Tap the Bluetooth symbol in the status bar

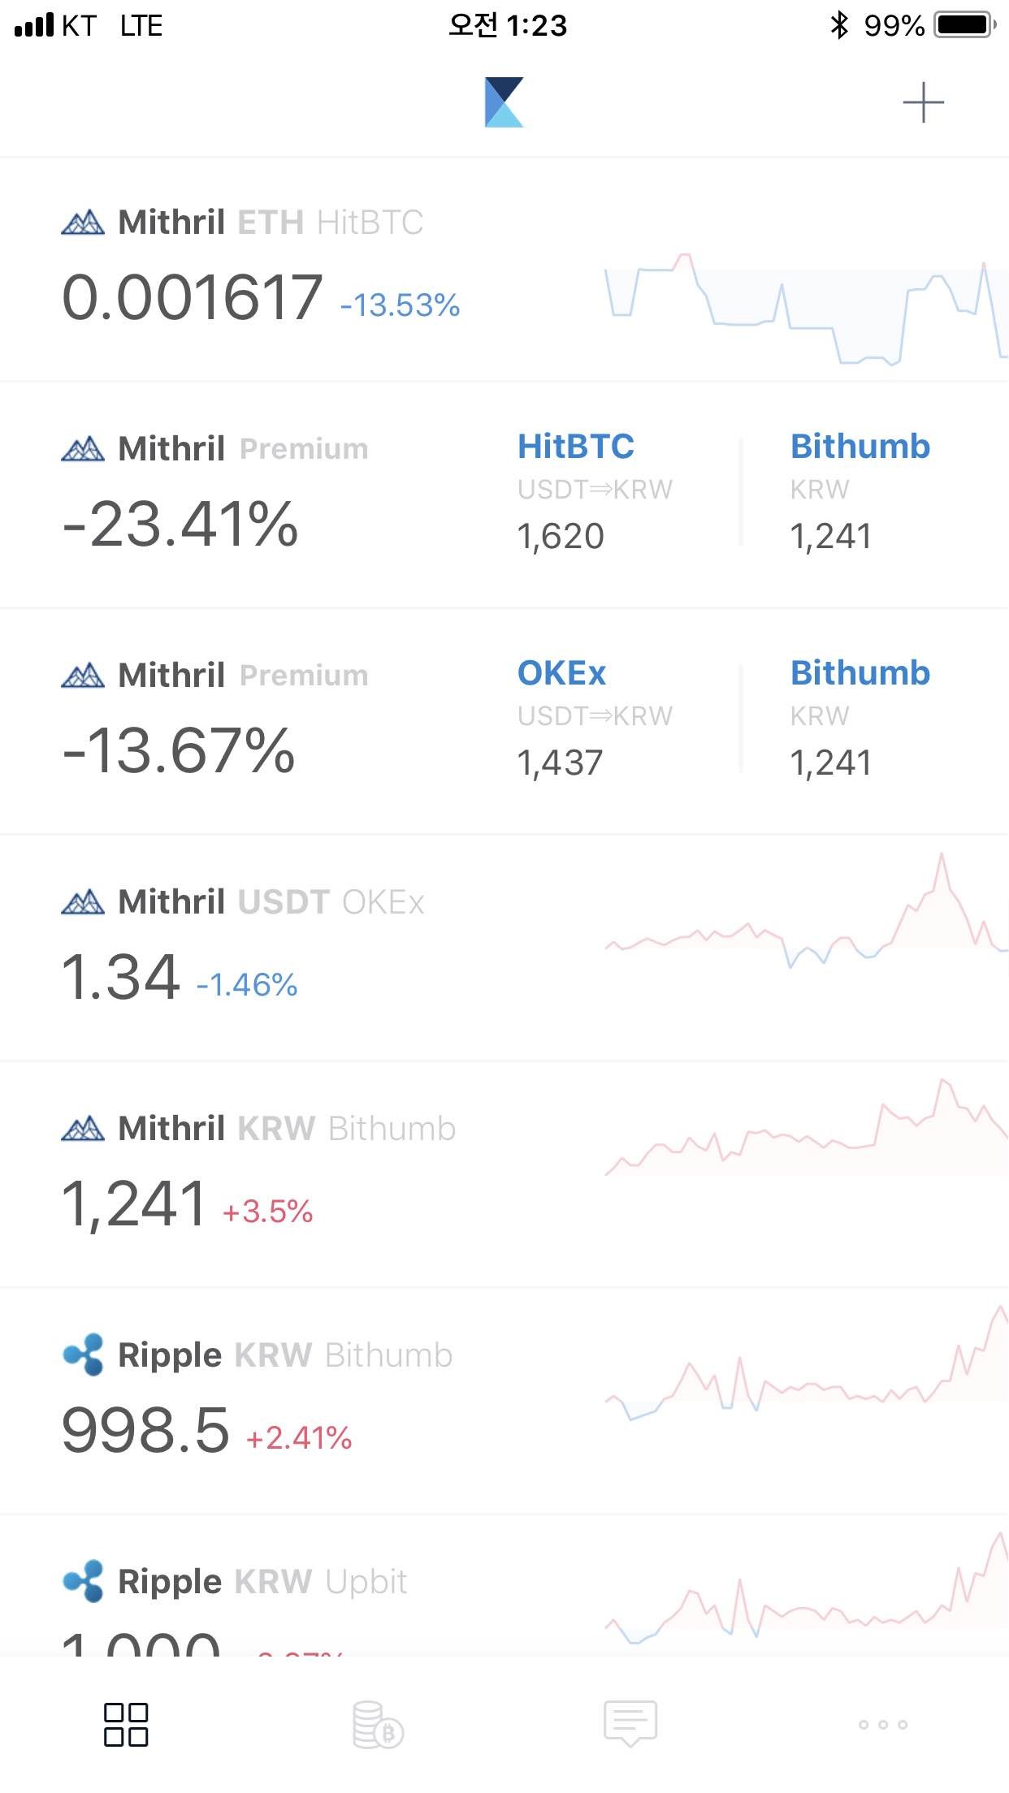(841, 24)
